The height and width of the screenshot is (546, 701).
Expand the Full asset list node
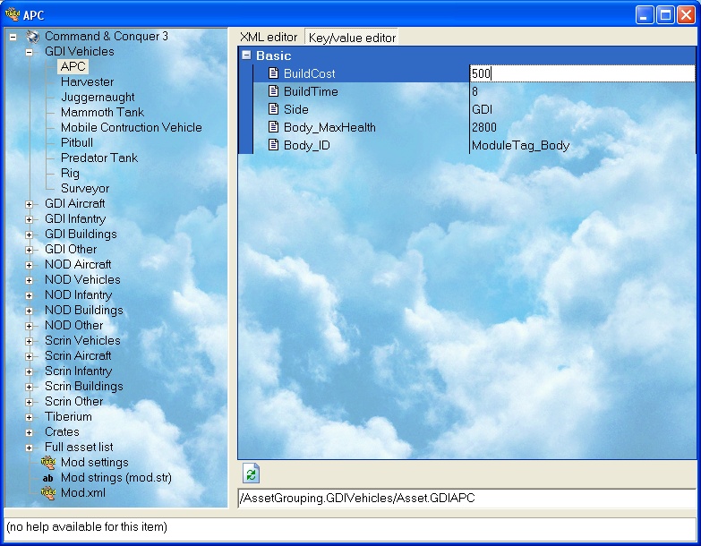tap(29, 448)
